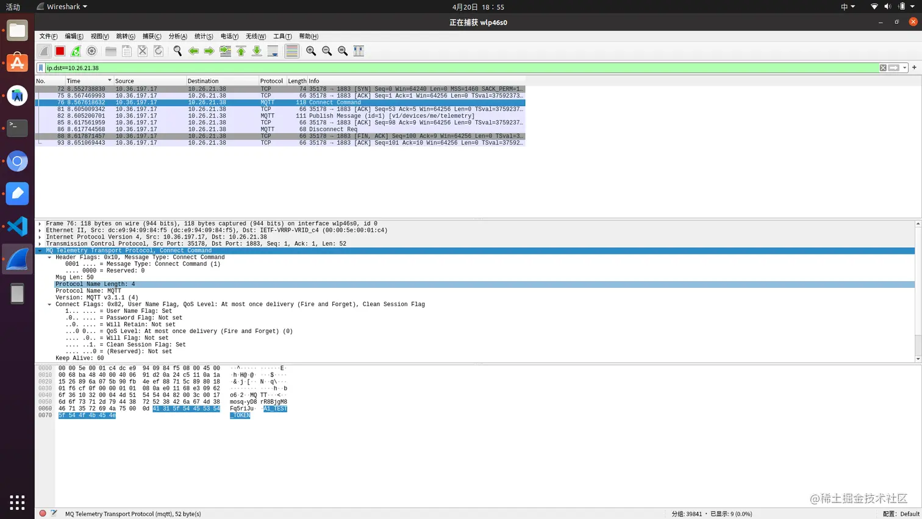922x519 pixels.
Task: Click the capture file properties status icon
Action: pyautogui.click(x=54, y=514)
